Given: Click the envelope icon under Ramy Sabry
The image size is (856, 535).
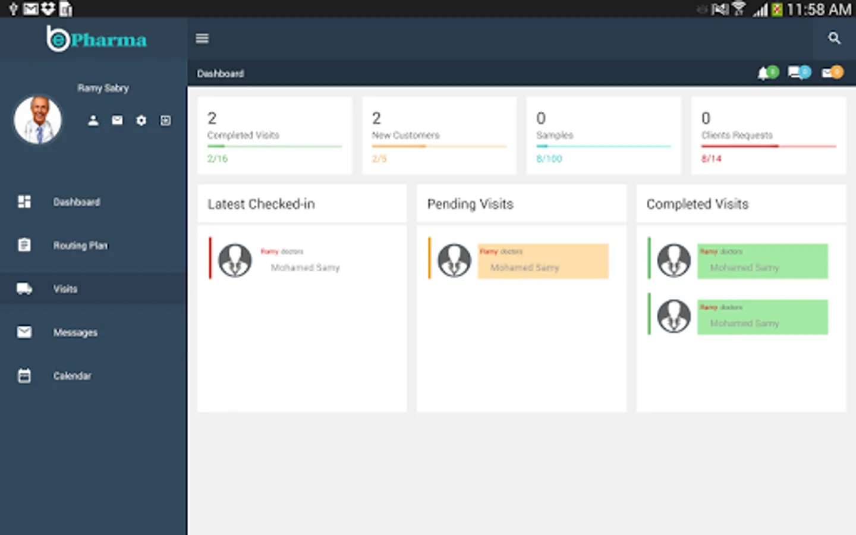Looking at the screenshot, I should (x=117, y=121).
